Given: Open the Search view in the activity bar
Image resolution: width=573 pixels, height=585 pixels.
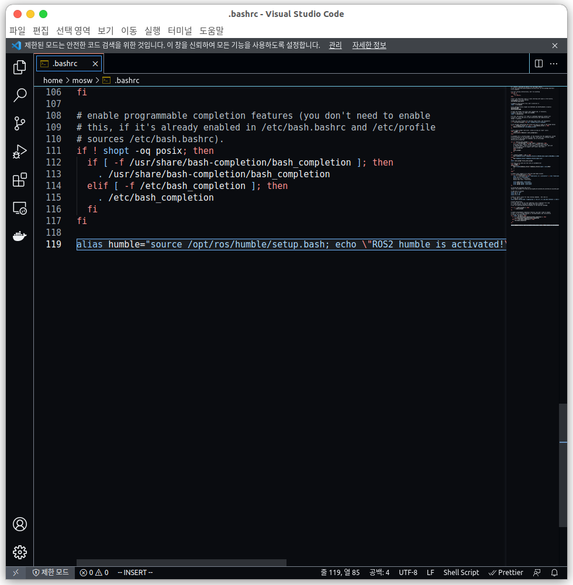Looking at the screenshot, I should (19, 95).
